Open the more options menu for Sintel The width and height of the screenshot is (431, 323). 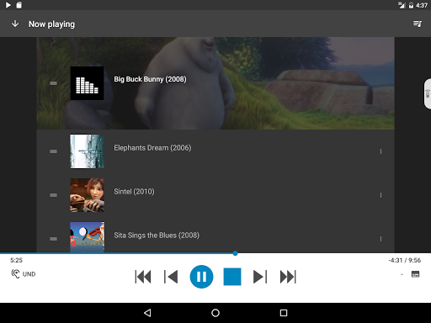pyautogui.click(x=380, y=195)
